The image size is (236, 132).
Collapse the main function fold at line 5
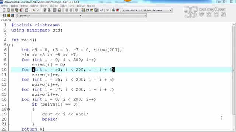8,45
